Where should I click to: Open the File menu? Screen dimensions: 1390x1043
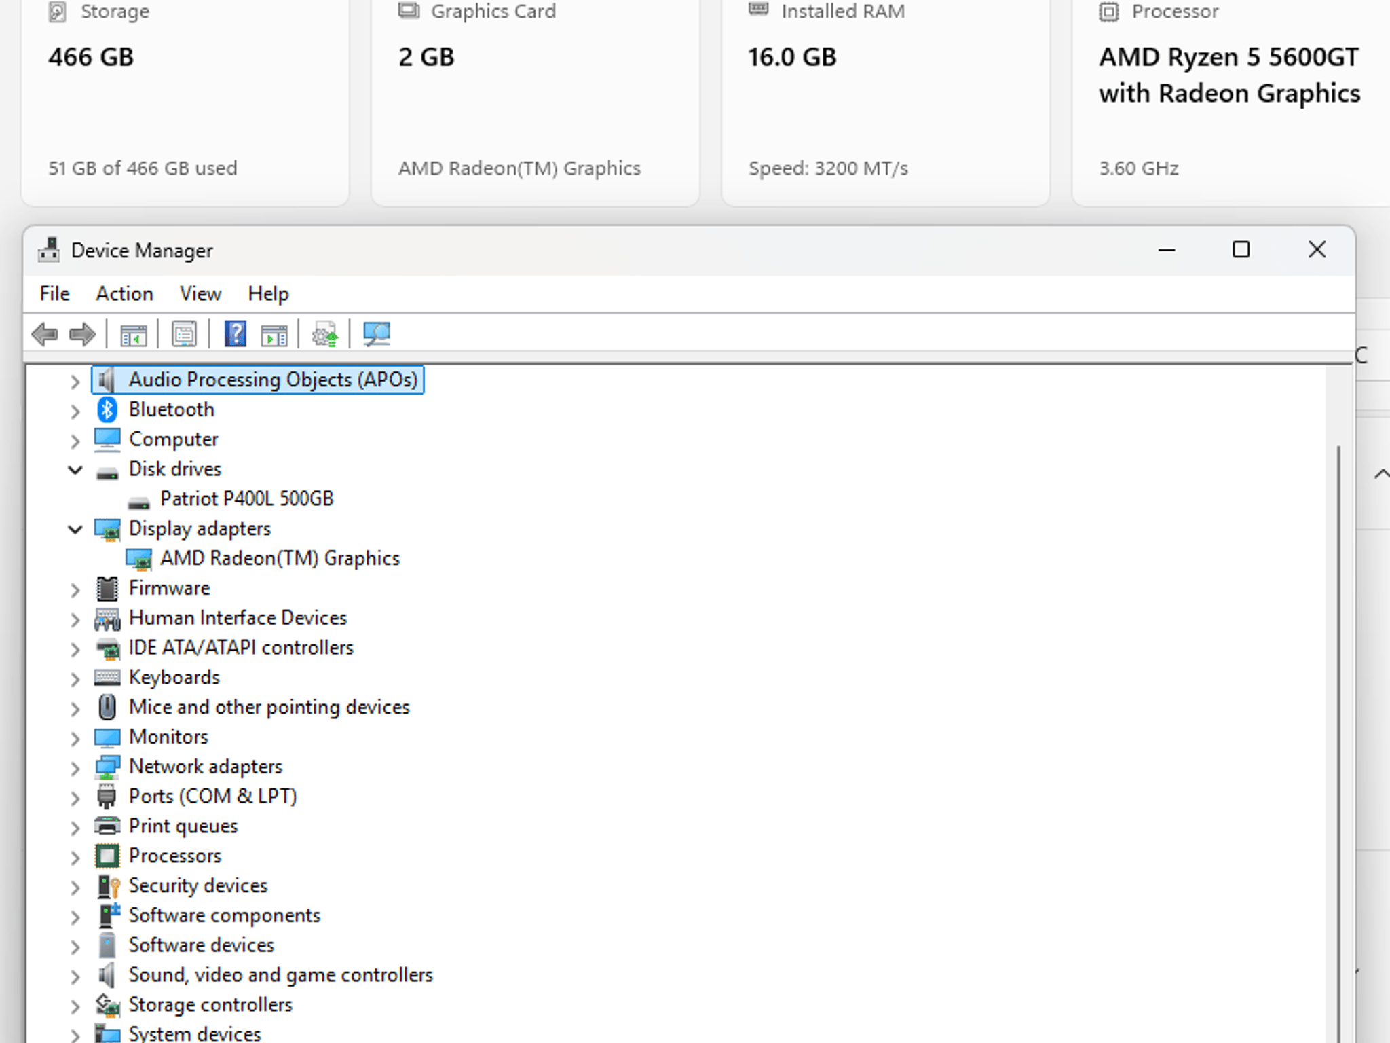[54, 293]
